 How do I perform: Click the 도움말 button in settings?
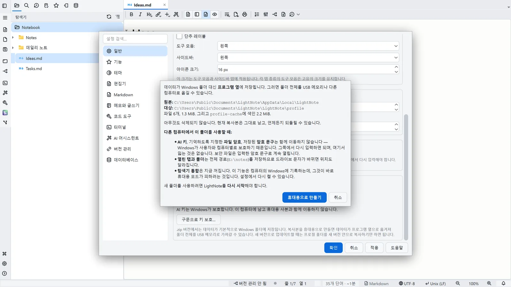(x=397, y=248)
